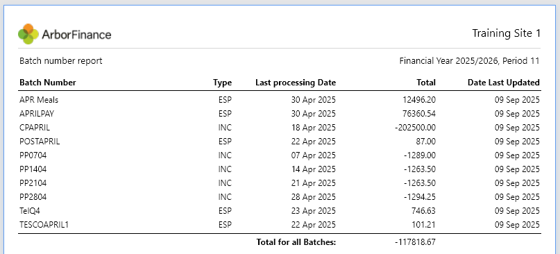Click the Batch number report title
Image resolution: width=560 pixels, height=254 pixels.
coord(60,61)
